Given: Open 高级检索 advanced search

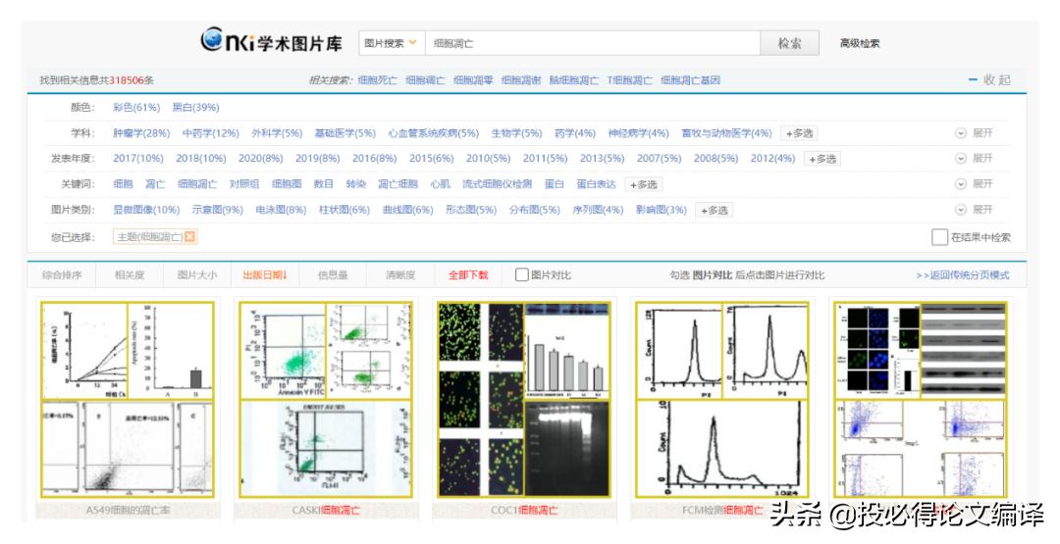Looking at the screenshot, I should click(x=859, y=43).
